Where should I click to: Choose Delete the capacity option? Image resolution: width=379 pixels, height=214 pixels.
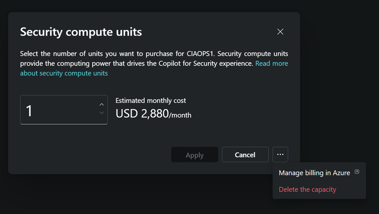click(307, 190)
